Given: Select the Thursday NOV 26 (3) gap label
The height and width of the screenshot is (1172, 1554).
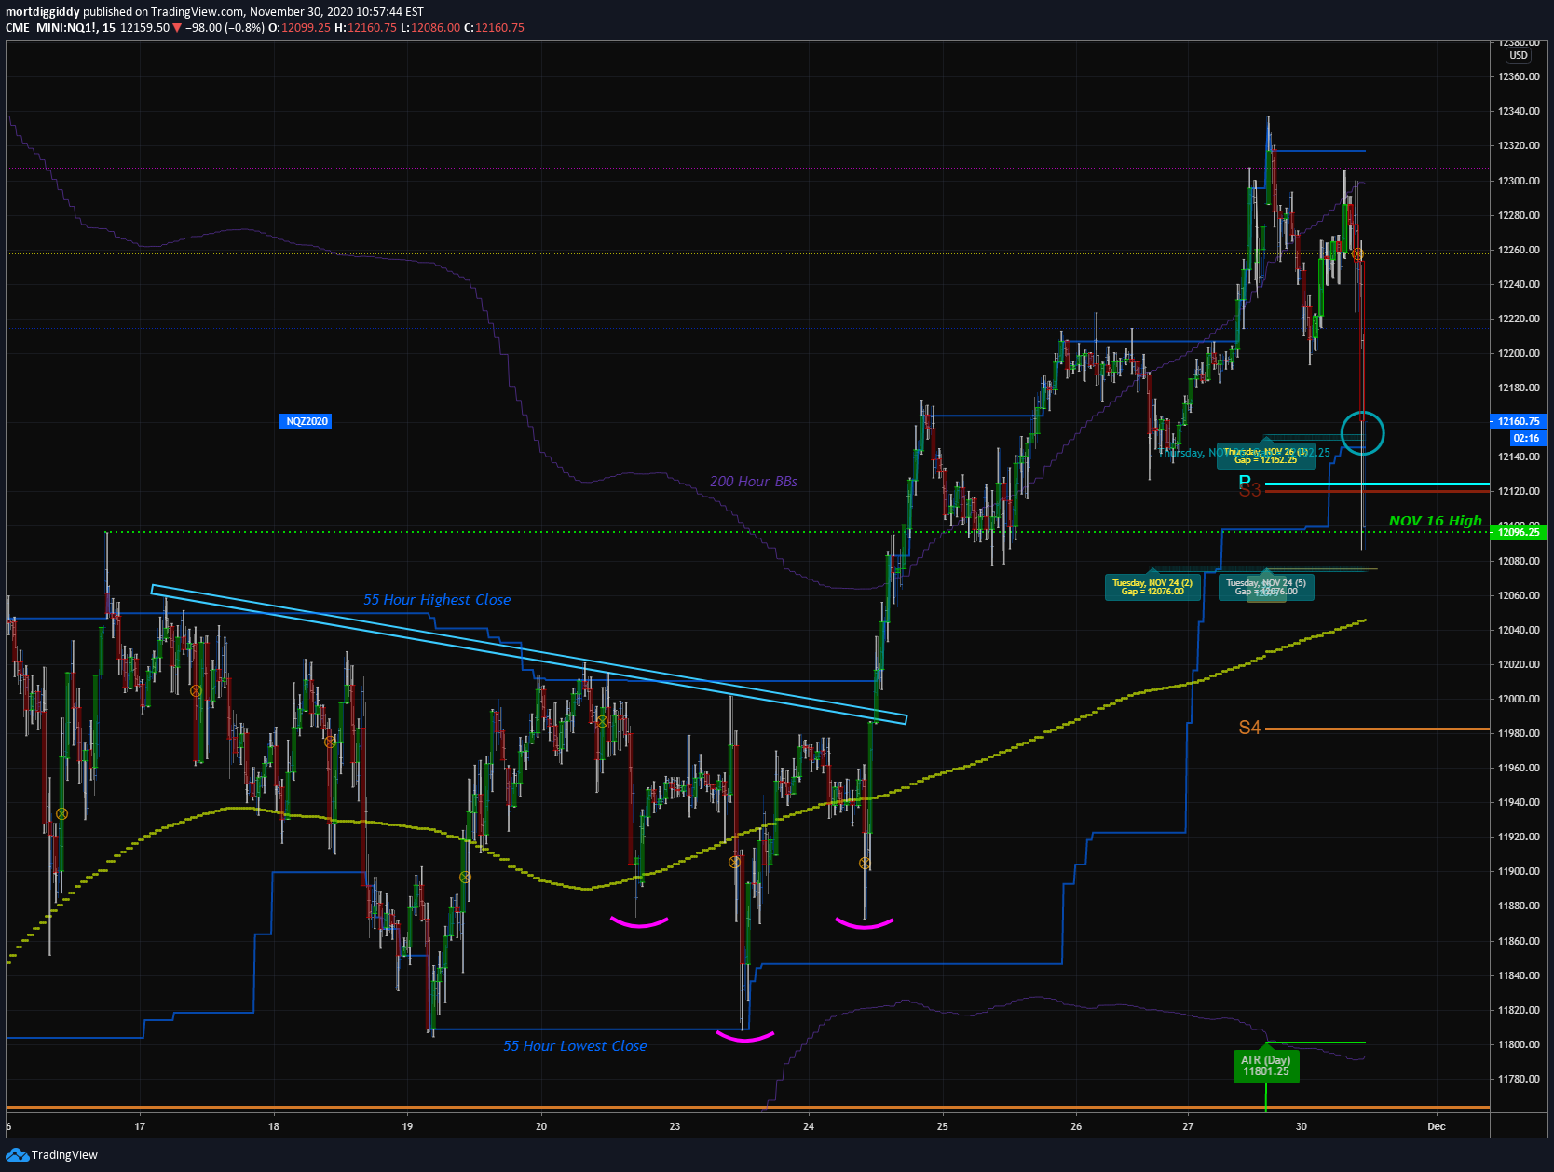Looking at the screenshot, I should [1265, 456].
